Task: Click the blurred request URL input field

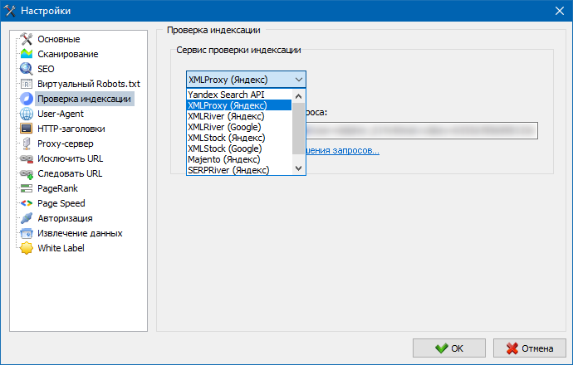Action: [421, 131]
